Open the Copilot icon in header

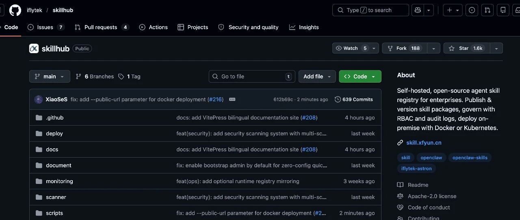pyautogui.click(x=418, y=10)
